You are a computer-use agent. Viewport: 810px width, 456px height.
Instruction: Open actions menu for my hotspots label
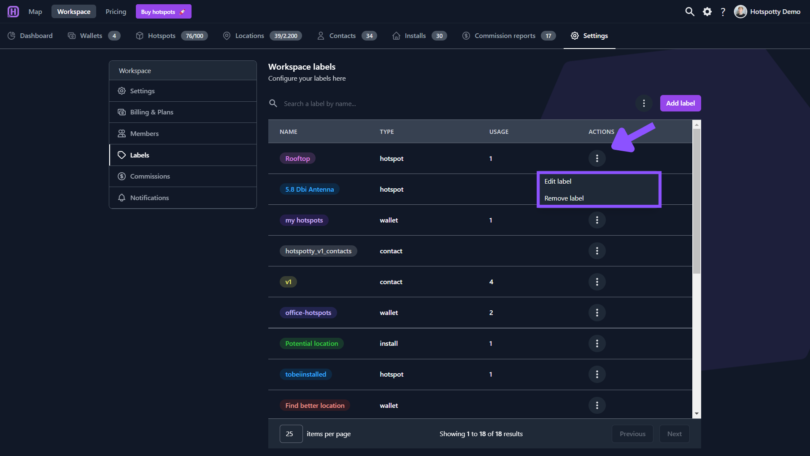point(597,220)
